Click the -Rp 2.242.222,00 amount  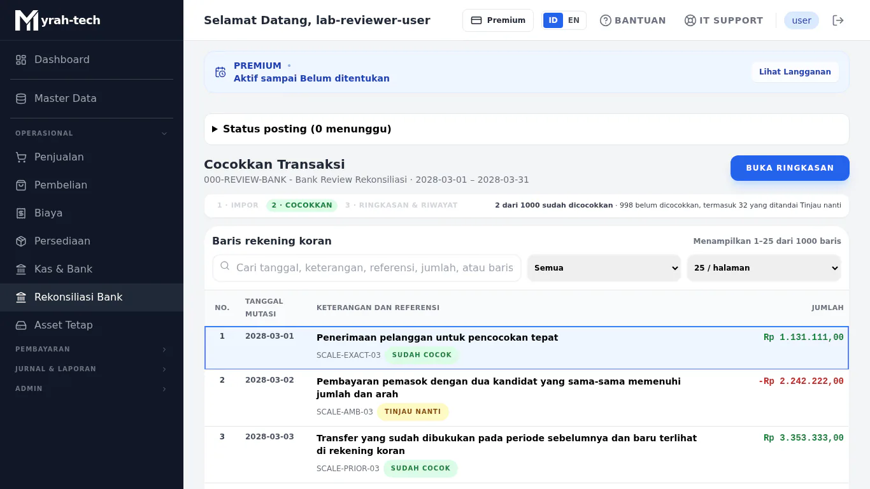tap(801, 381)
